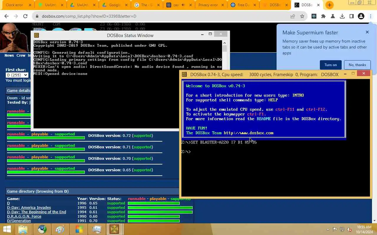Go back in browser history
The image size is (377, 235).
pyautogui.click(x=6, y=16)
